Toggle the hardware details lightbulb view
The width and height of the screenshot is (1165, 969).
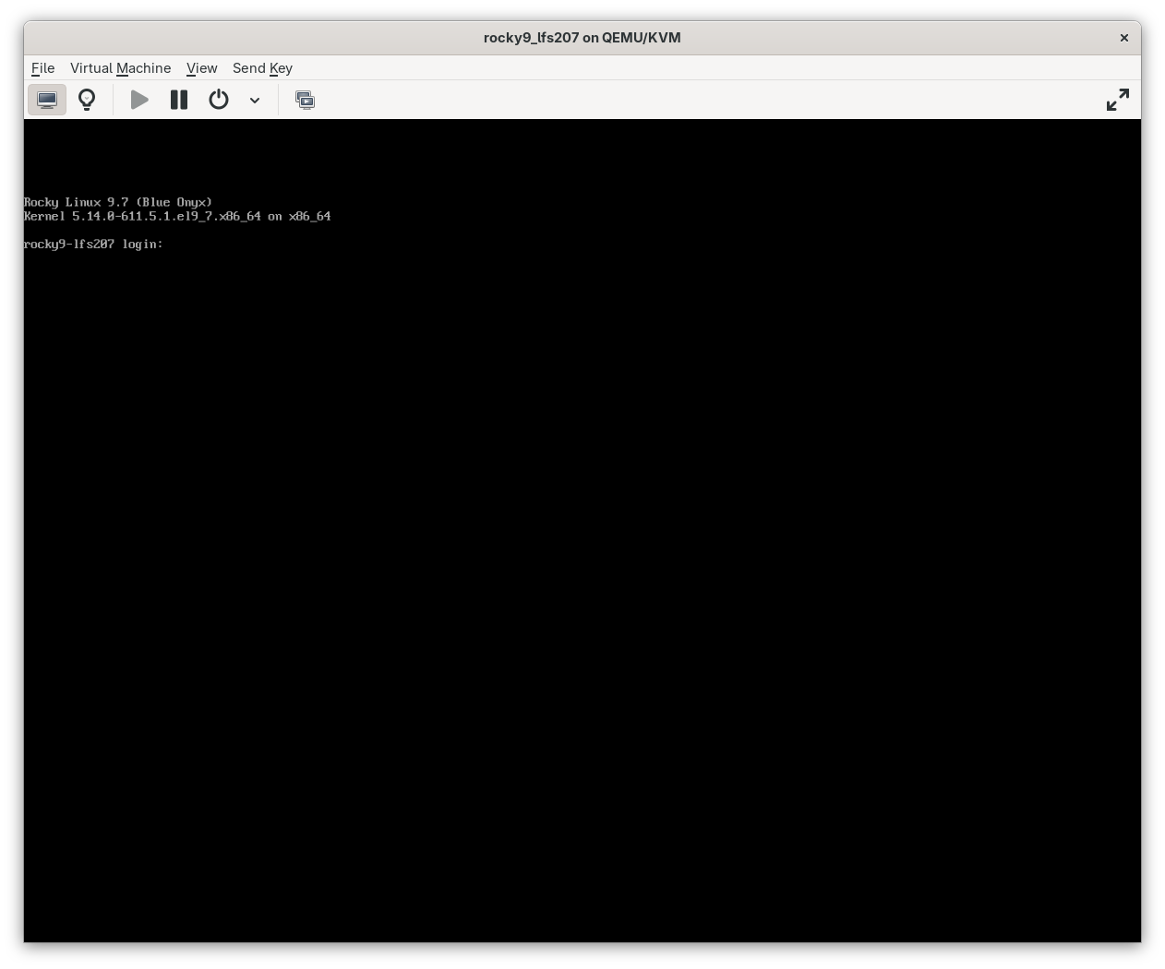point(87,100)
